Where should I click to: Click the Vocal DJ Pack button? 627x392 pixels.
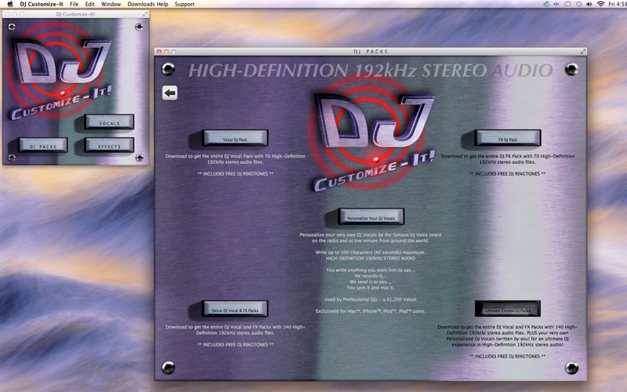pyautogui.click(x=234, y=138)
